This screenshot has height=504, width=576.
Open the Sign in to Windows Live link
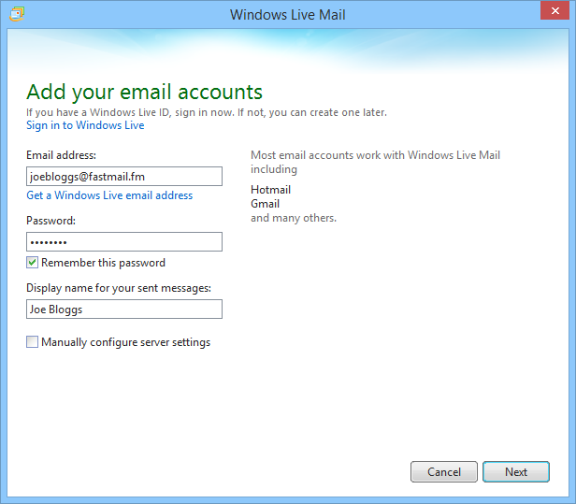point(85,125)
